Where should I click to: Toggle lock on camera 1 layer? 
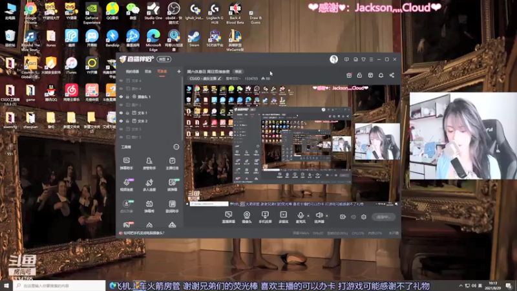(127, 96)
